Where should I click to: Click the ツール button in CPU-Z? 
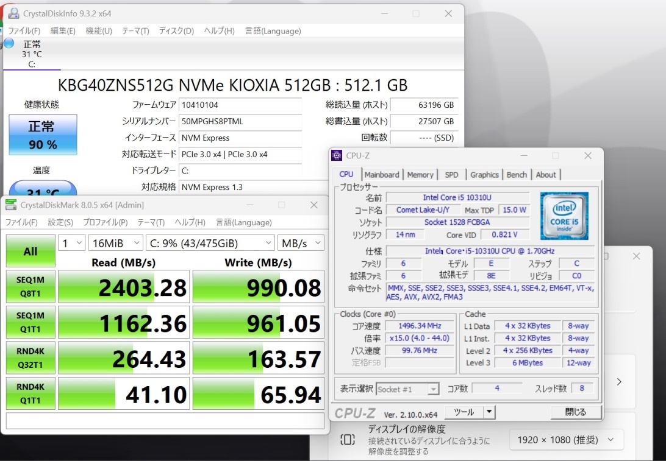point(464,412)
